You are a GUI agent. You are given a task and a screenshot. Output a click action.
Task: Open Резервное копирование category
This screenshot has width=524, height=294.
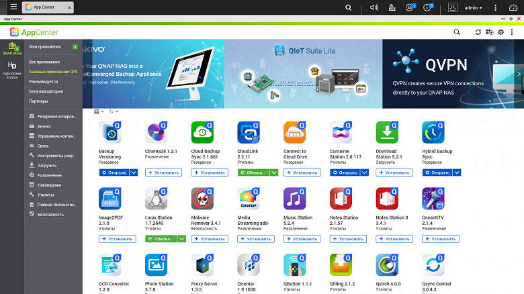click(53, 116)
